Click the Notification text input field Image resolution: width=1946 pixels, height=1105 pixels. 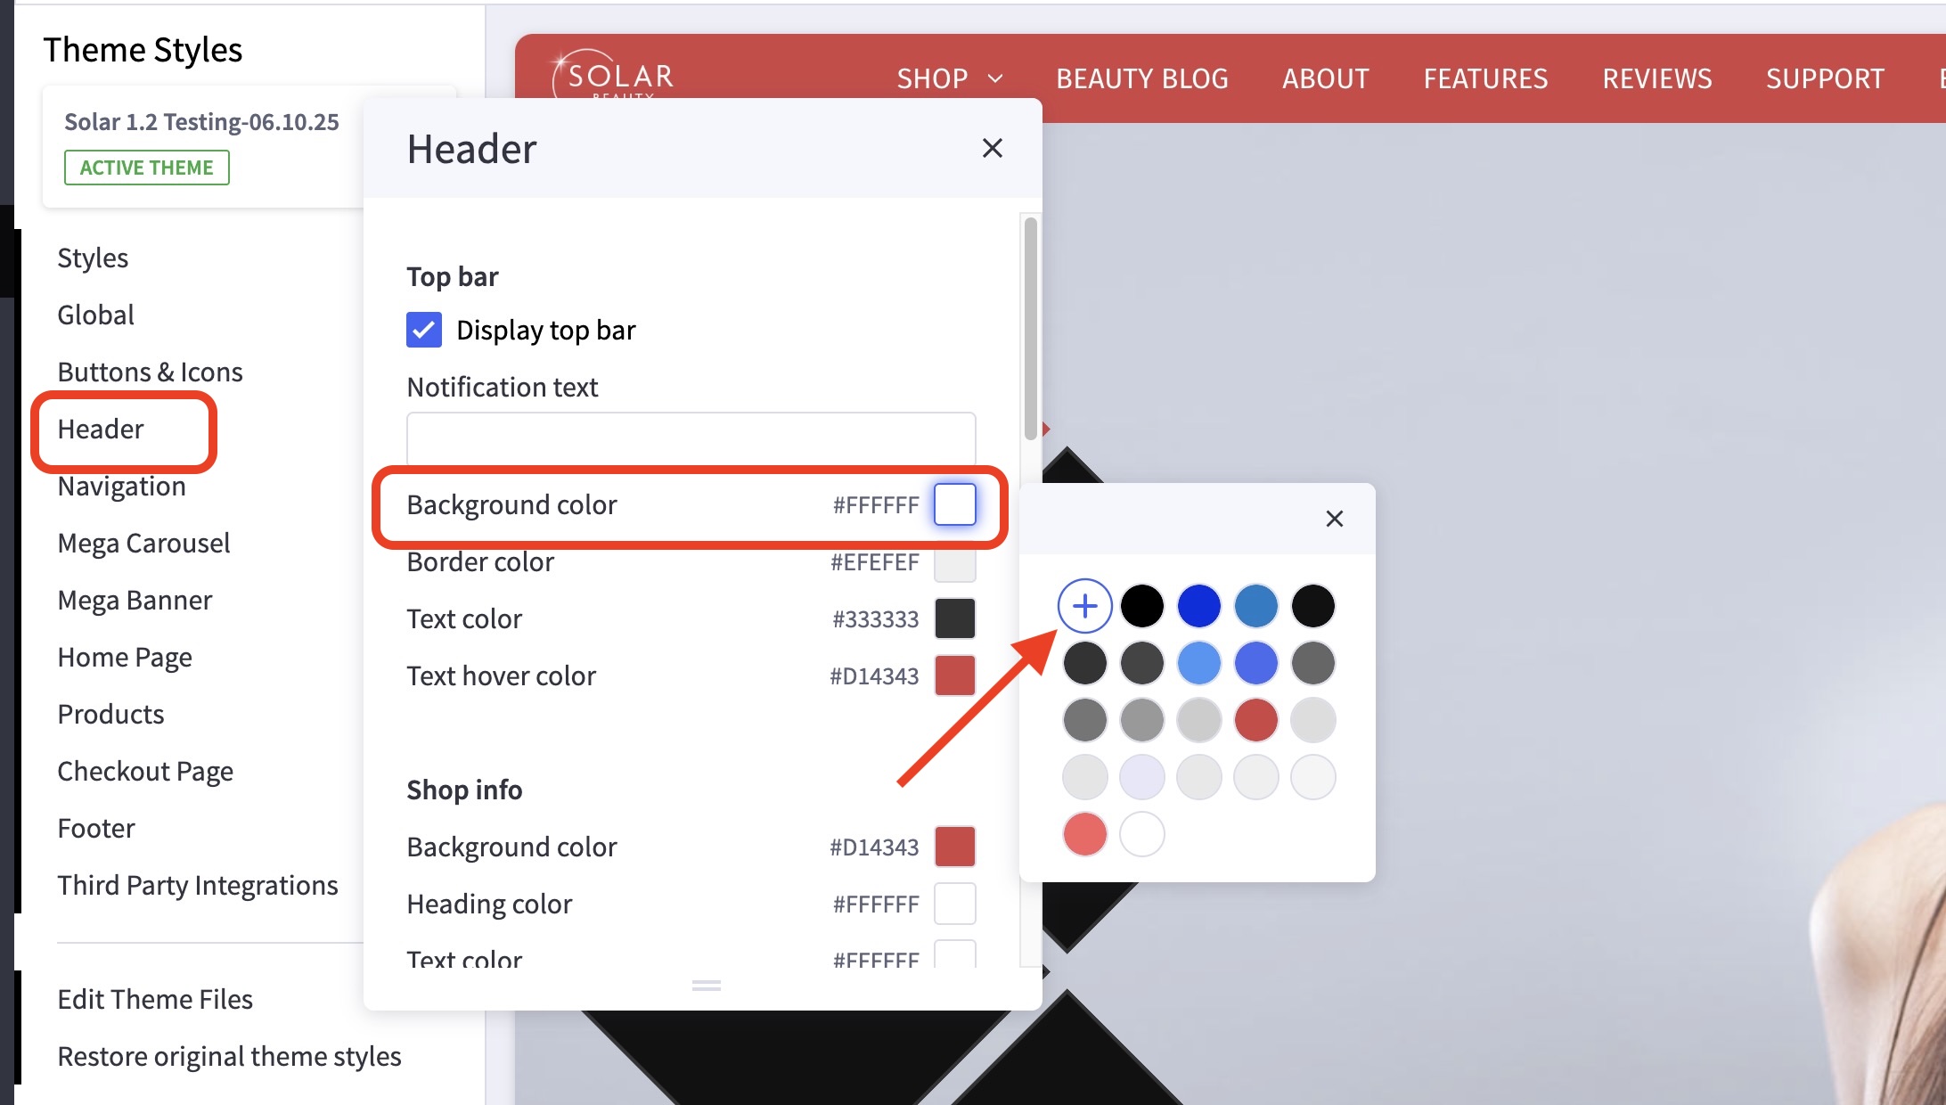pos(691,438)
